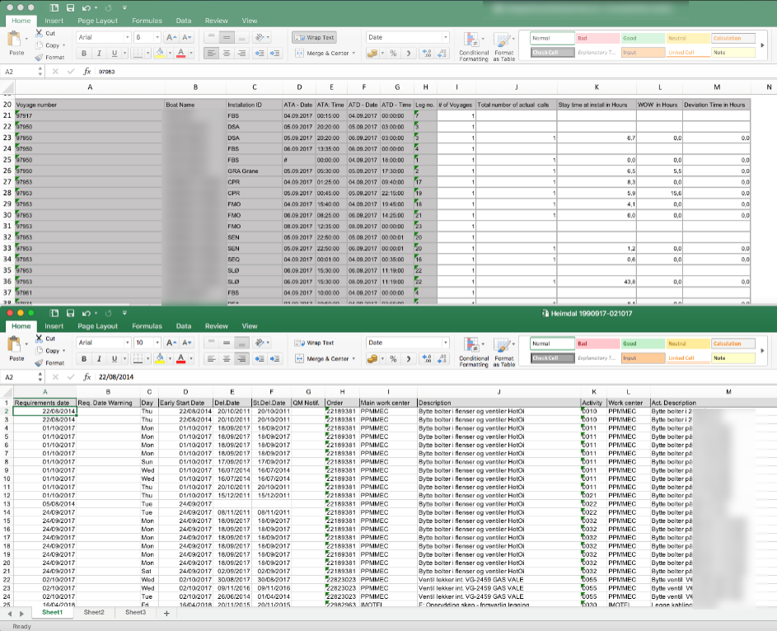This screenshot has height=631, width=777.
Task: Expand cell styles gallery in the Heimdal window
Action: coord(763,351)
